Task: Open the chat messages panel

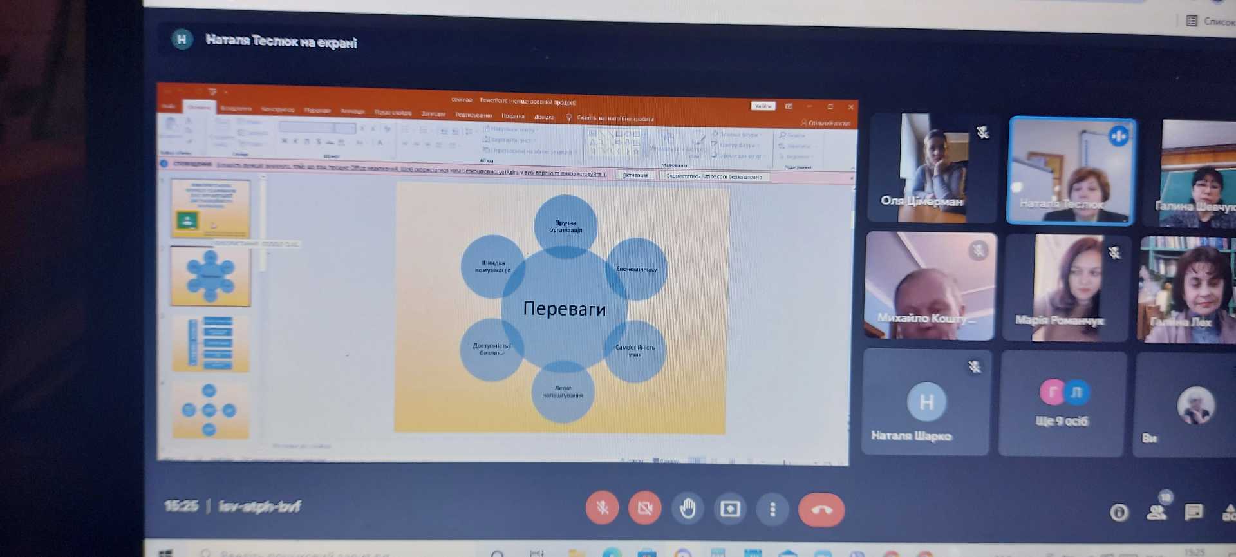Action: [1194, 512]
